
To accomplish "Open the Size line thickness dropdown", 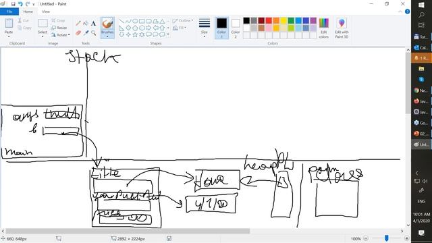I will pyautogui.click(x=204, y=28).
